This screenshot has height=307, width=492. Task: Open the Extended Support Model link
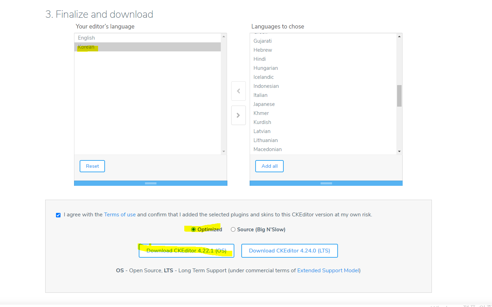click(x=328, y=271)
